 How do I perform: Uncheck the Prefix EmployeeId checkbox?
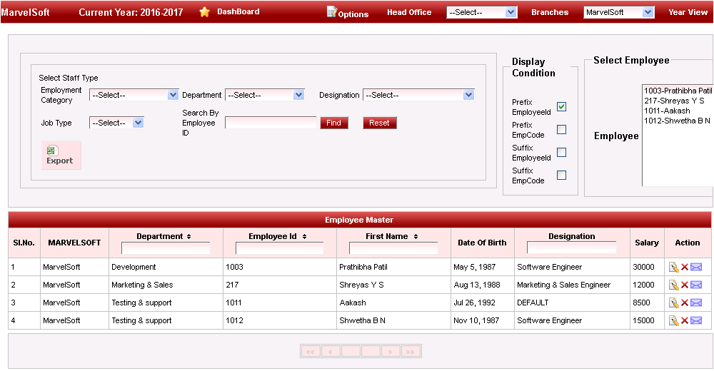pyautogui.click(x=561, y=106)
